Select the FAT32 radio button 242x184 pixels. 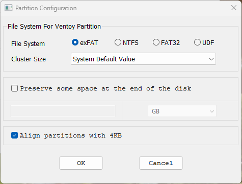(x=156, y=42)
